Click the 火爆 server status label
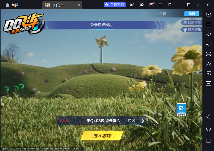214x151 pixels. pos(64,121)
